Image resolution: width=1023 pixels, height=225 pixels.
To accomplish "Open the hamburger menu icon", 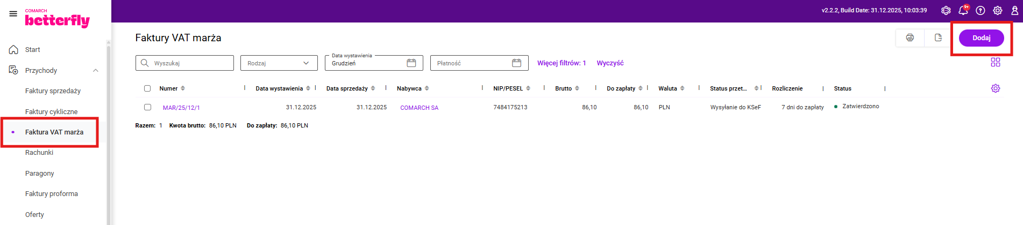I will tap(13, 14).
